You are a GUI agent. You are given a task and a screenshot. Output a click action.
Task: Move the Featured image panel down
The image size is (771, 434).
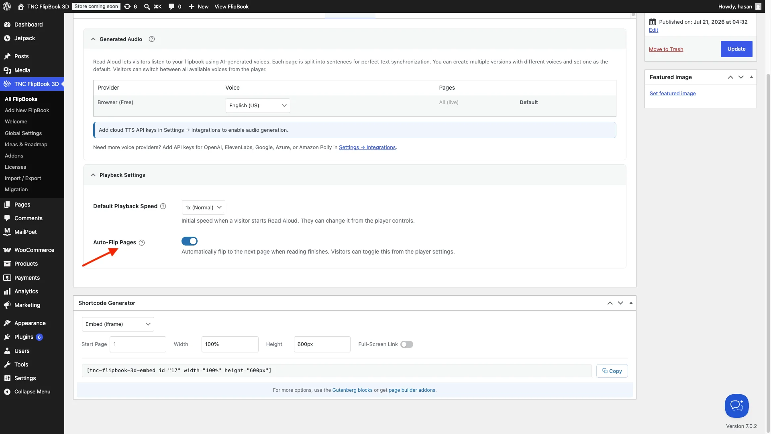(x=741, y=77)
